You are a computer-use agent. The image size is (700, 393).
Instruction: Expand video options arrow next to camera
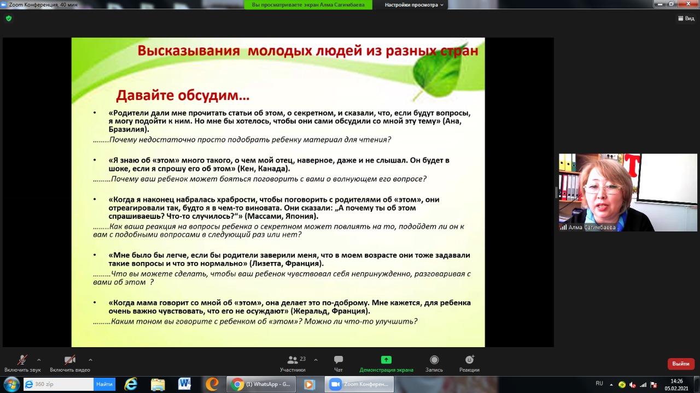click(x=90, y=360)
